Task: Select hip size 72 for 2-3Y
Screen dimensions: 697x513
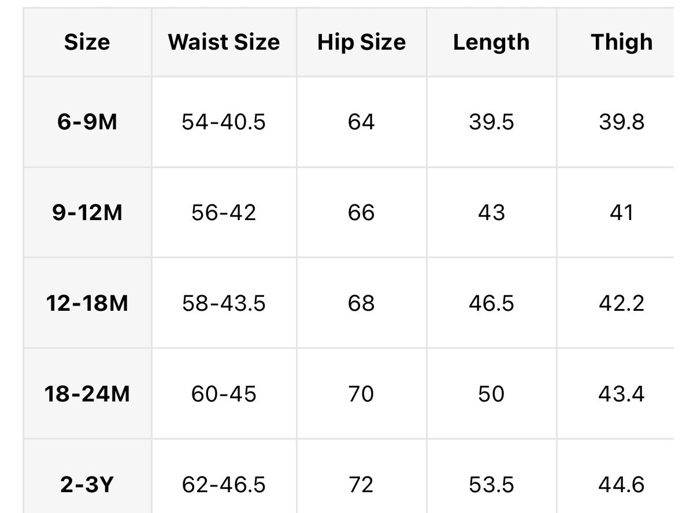Action: 361,484
